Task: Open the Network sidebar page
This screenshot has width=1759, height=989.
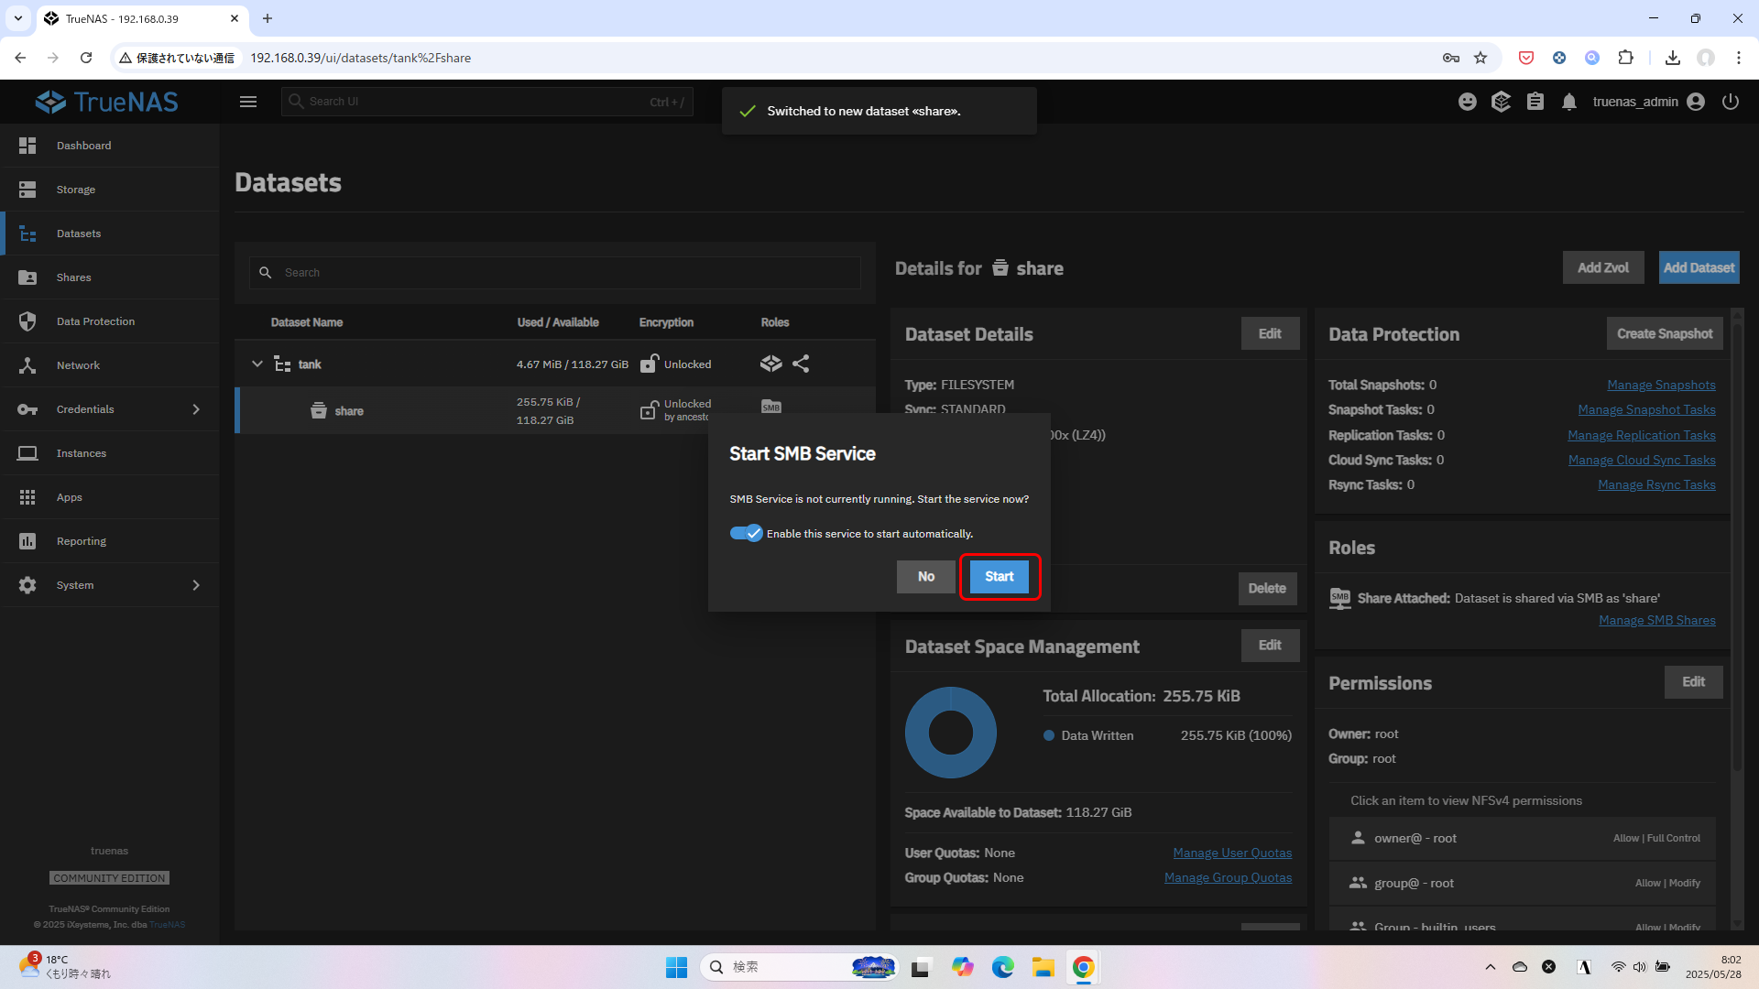Action: (110, 365)
